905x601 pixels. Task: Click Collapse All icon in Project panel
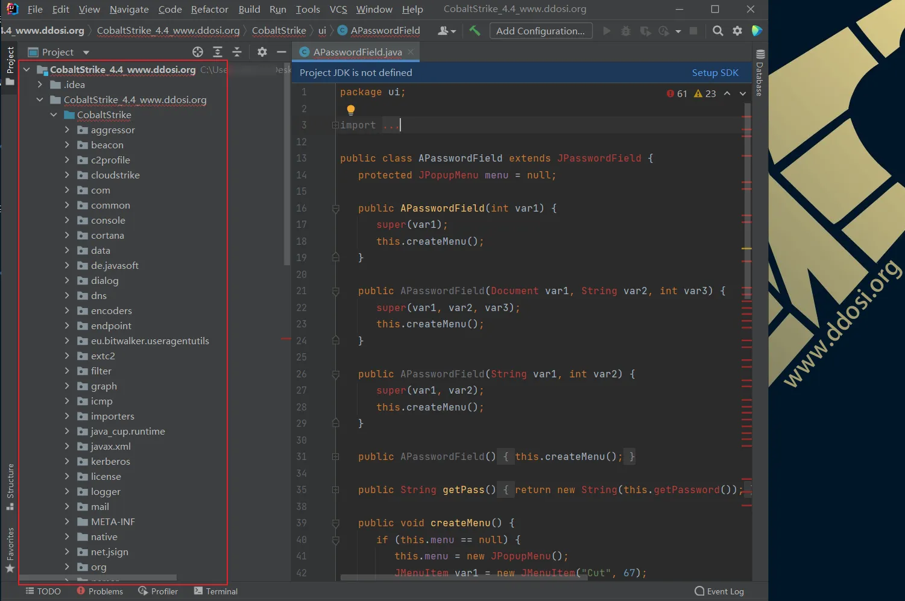coord(237,52)
